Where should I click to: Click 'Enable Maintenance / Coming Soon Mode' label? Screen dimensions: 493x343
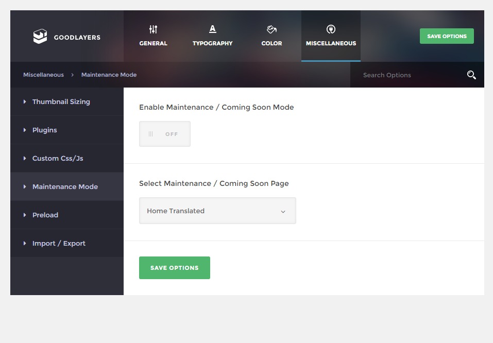216,107
